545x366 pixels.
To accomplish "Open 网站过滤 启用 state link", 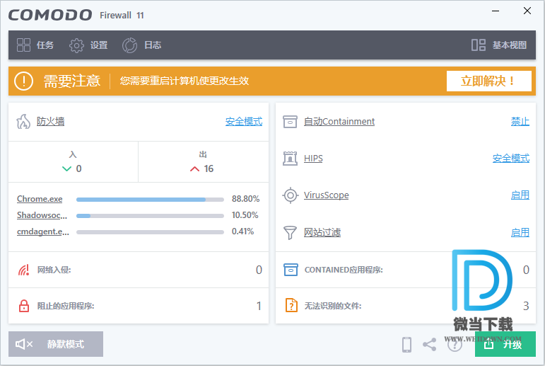I will point(520,233).
